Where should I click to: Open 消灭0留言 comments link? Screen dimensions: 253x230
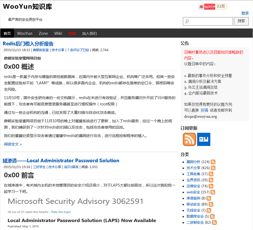click(71, 167)
